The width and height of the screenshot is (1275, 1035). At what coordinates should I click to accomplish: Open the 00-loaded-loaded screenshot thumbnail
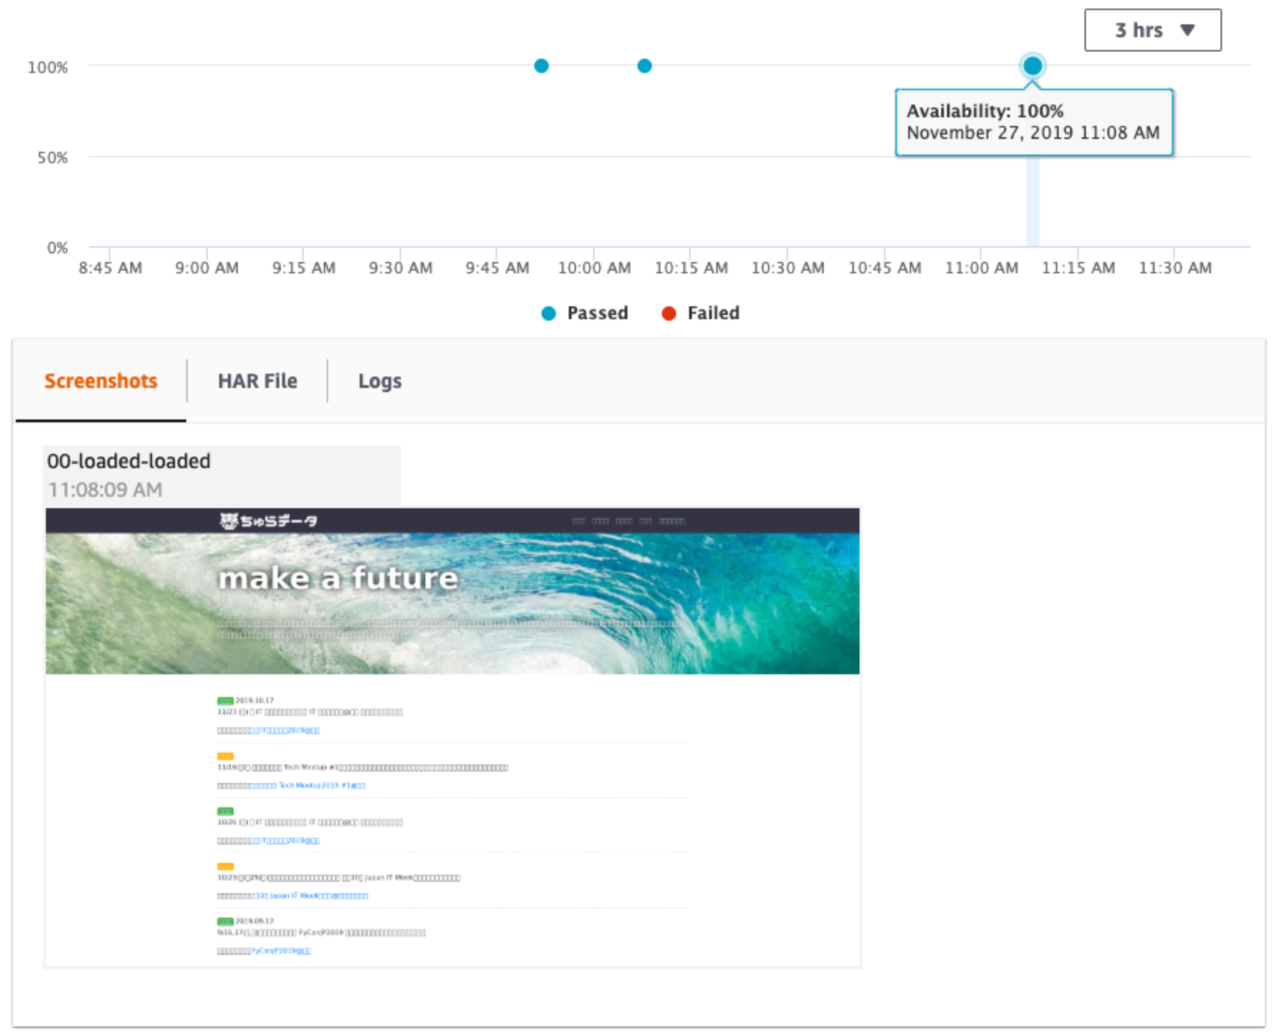pyautogui.click(x=453, y=737)
